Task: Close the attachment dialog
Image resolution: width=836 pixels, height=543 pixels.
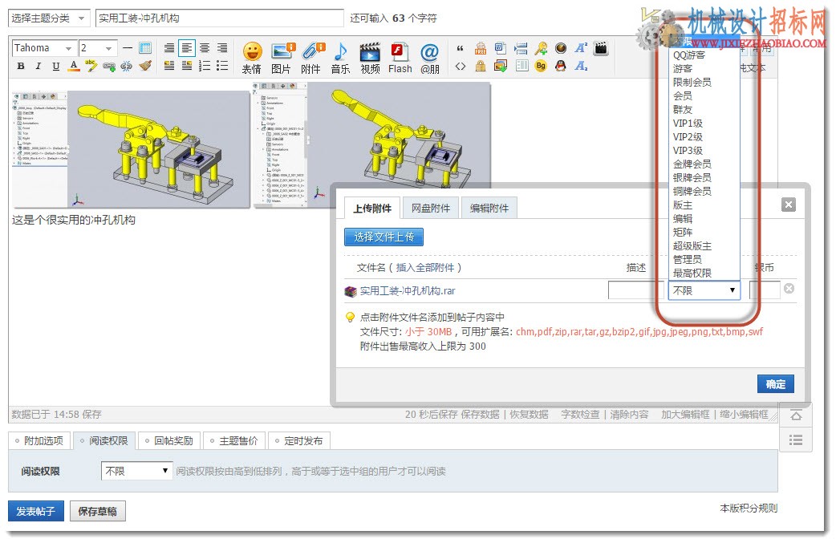Action: (x=789, y=205)
